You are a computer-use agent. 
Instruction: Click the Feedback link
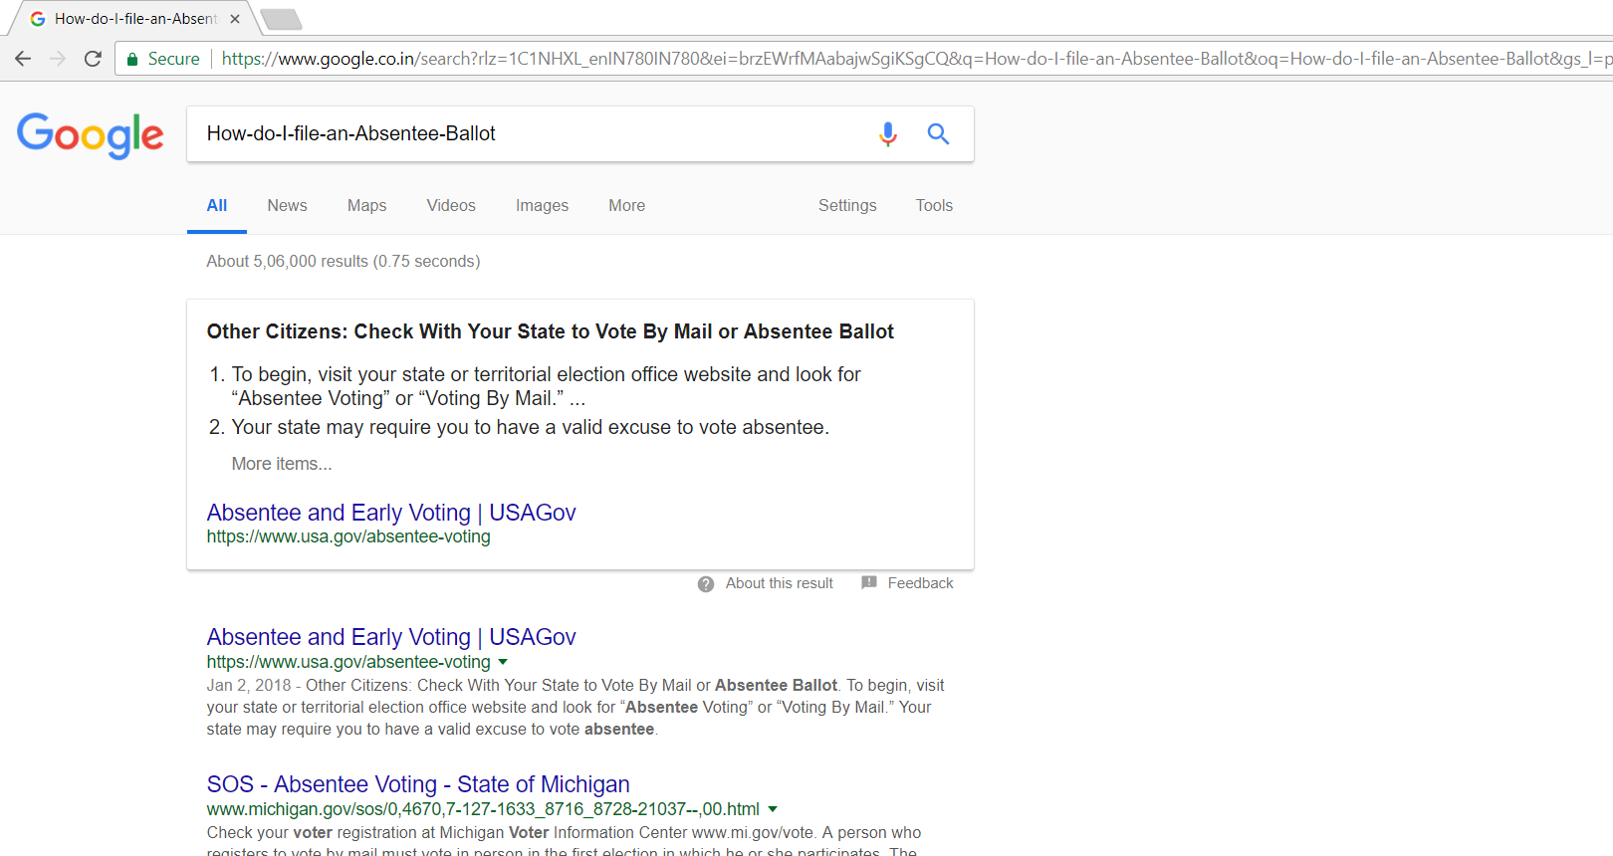(x=921, y=584)
